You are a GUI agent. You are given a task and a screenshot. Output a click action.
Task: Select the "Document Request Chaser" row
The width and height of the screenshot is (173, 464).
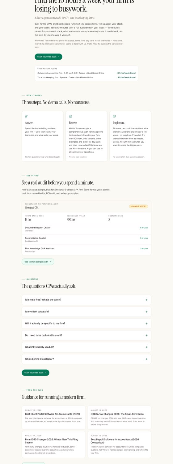click(86, 229)
